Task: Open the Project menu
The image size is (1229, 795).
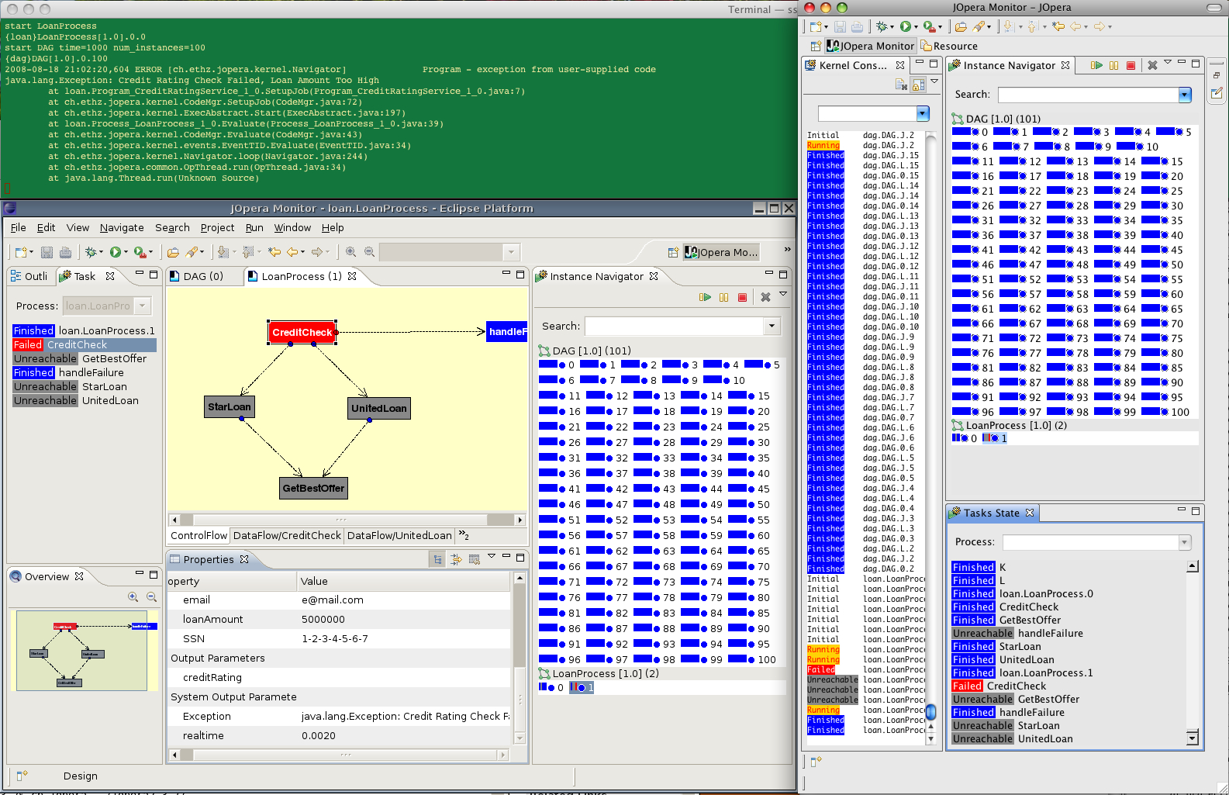Action: pos(217,227)
